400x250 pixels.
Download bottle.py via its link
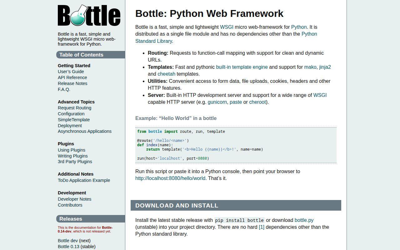tap(304, 220)
